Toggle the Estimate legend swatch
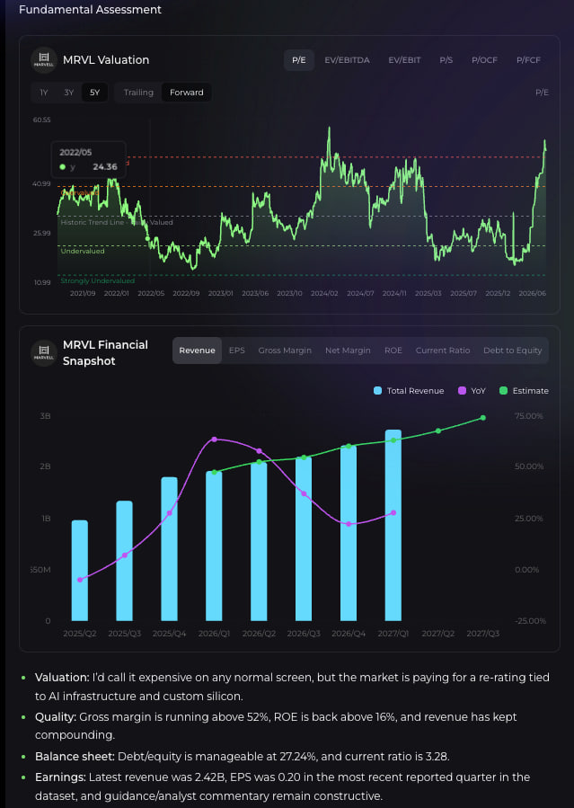574x808 pixels. pyautogui.click(x=503, y=391)
